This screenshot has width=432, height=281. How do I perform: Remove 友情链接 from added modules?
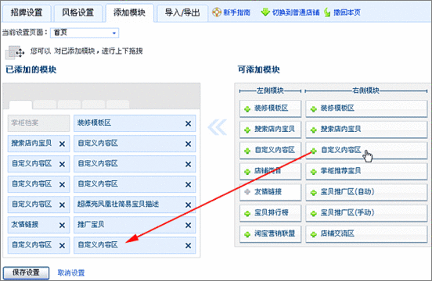pyautogui.click(x=63, y=226)
